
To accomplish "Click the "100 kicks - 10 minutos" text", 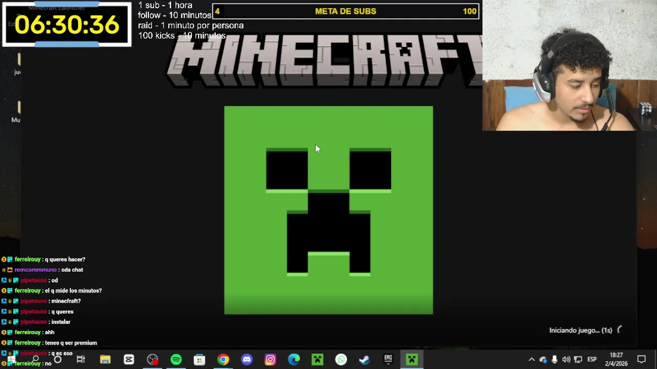I will tap(182, 36).
